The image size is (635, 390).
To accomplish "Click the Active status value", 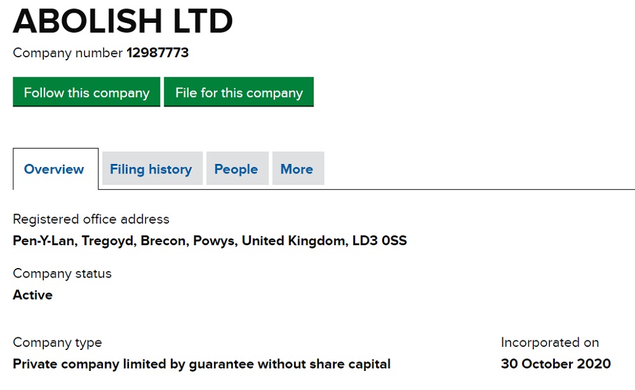I will click(x=32, y=295).
